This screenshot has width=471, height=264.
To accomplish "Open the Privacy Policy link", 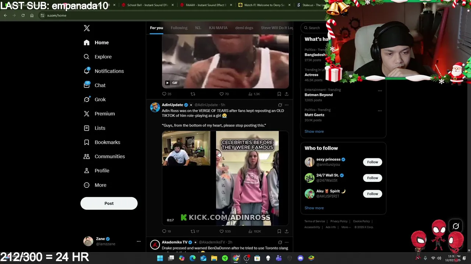I will [x=339, y=221].
